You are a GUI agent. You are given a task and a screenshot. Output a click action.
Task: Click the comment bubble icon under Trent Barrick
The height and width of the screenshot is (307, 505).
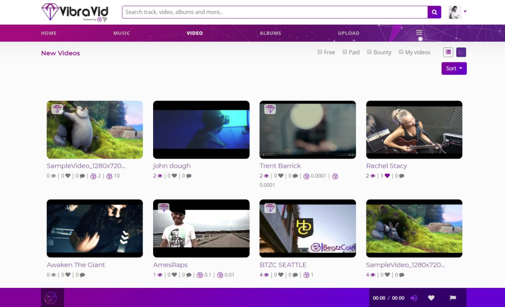point(295,175)
